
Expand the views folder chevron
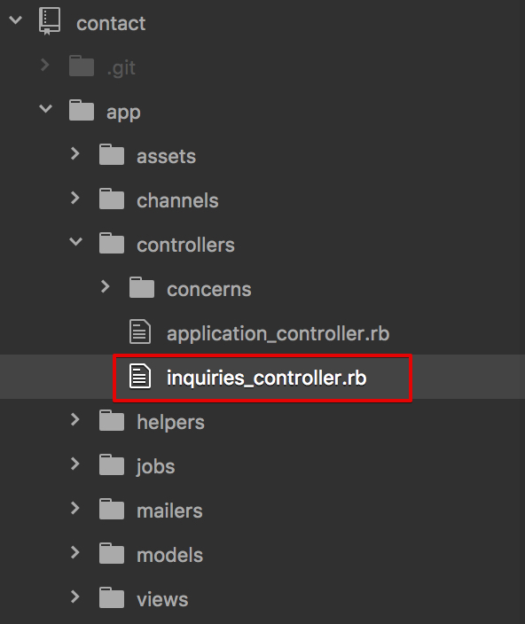[74, 597]
